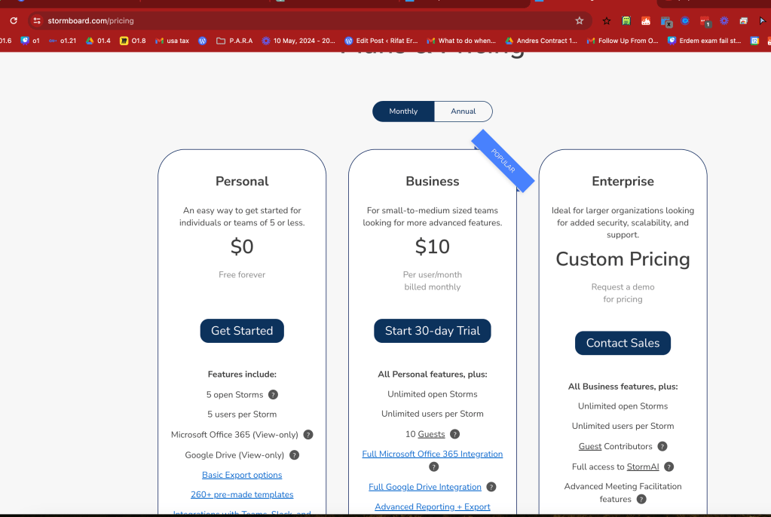771x517 pixels.
Task: Follow the Guest link in Enterprise plan
Action: 590,446
